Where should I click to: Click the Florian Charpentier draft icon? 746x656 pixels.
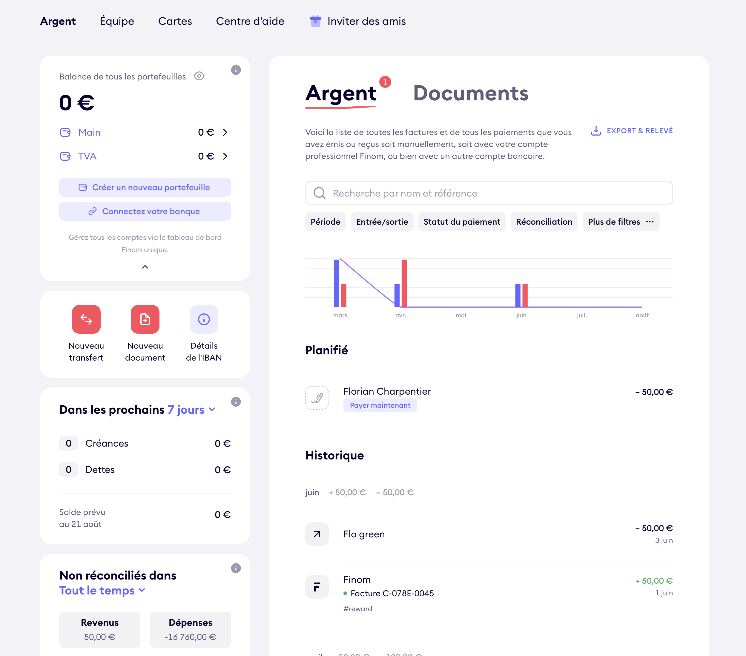[317, 398]
